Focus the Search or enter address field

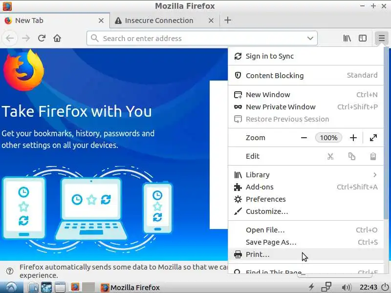coord(202,39)
